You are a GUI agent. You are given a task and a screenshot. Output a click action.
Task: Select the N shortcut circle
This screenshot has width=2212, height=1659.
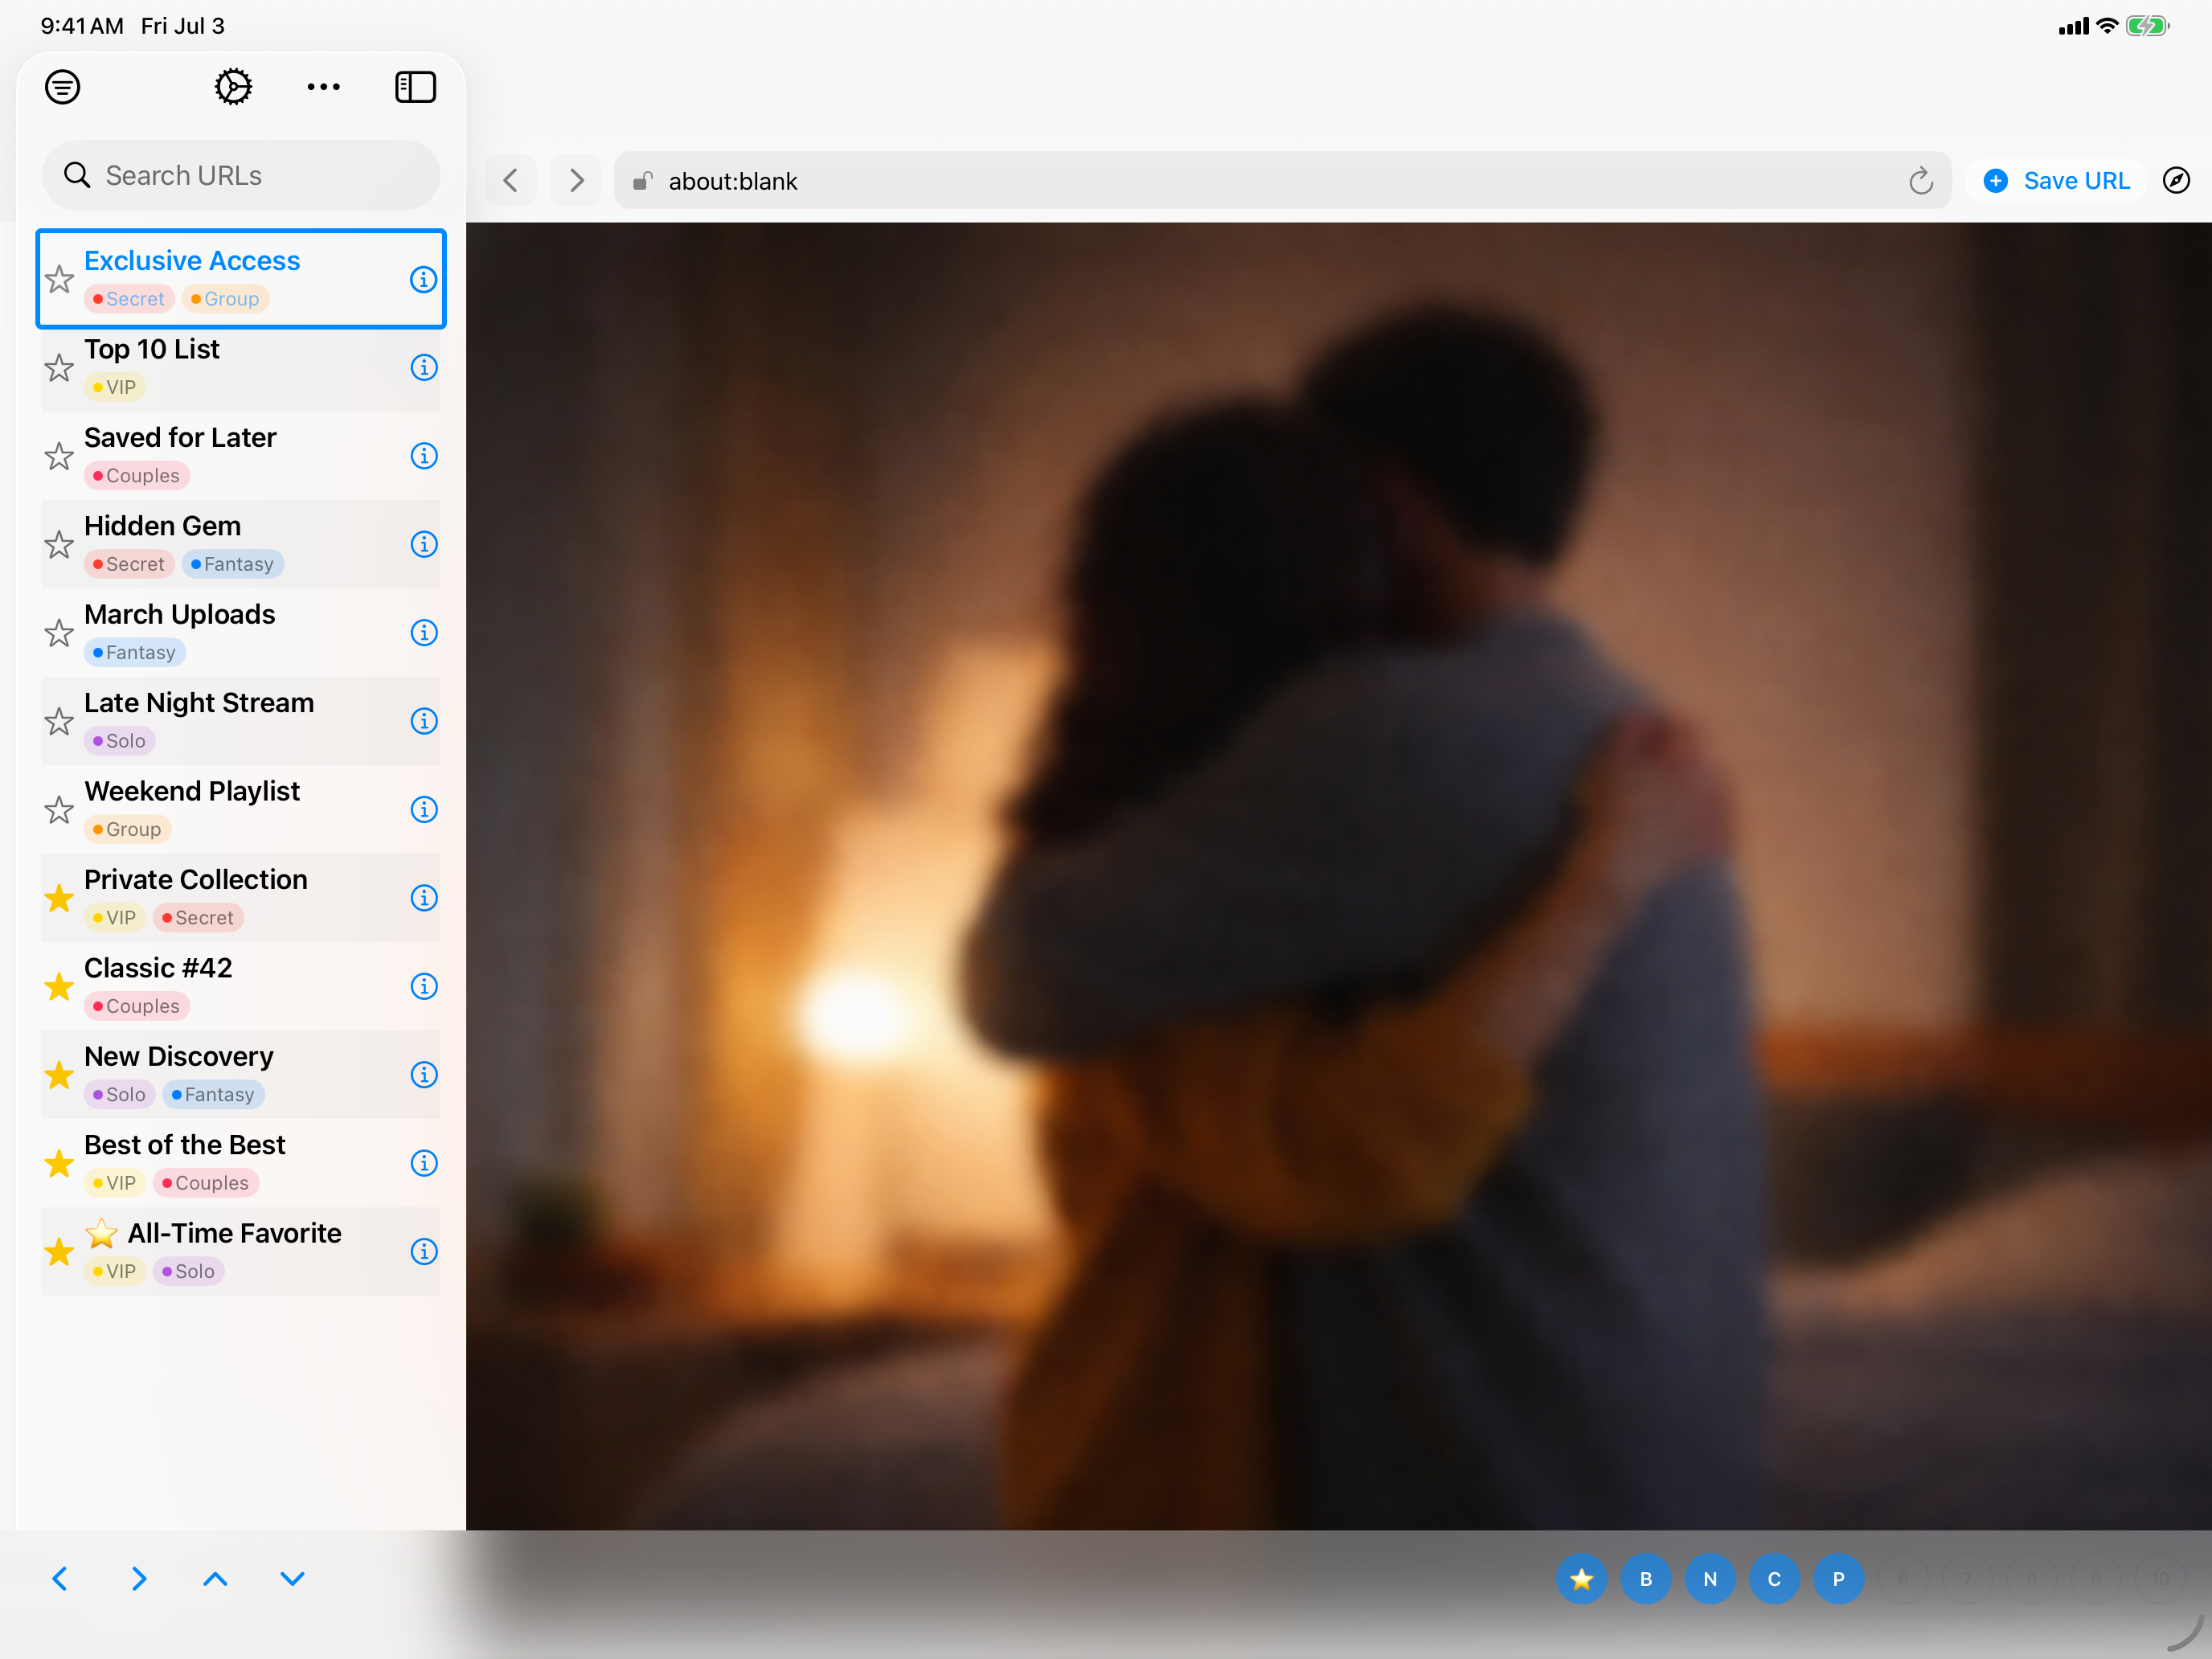[x=1710, y=1578]
